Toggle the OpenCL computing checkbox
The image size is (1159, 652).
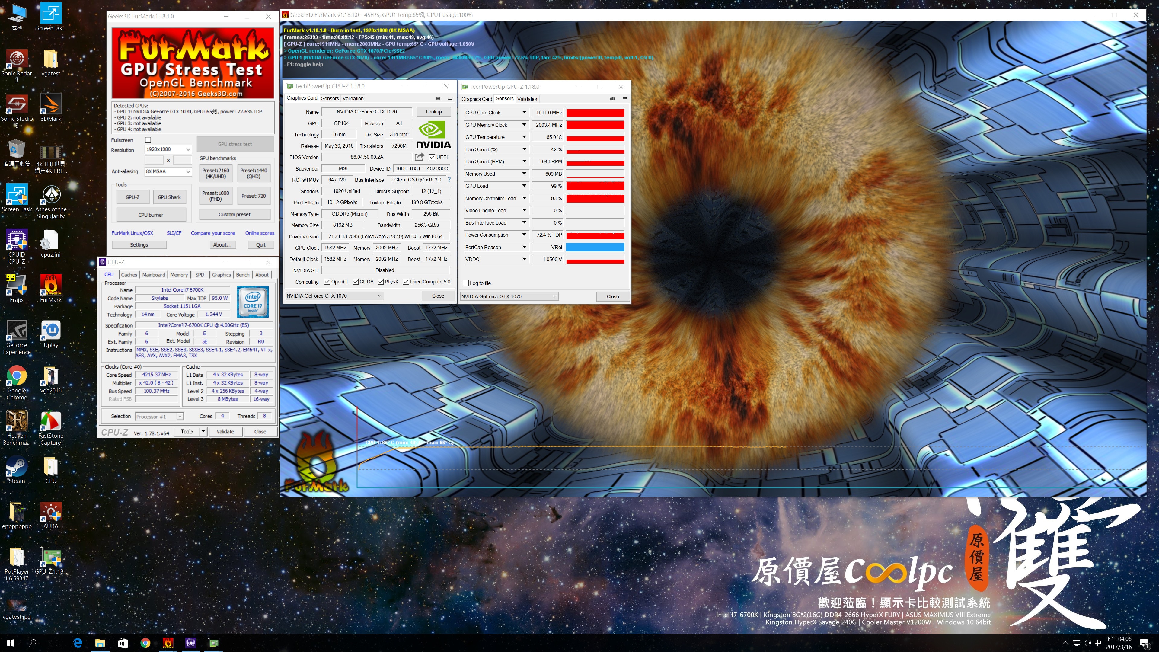327,282
